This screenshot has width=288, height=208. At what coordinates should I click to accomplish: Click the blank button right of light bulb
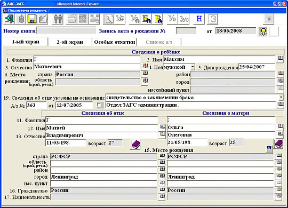point(274,31)
